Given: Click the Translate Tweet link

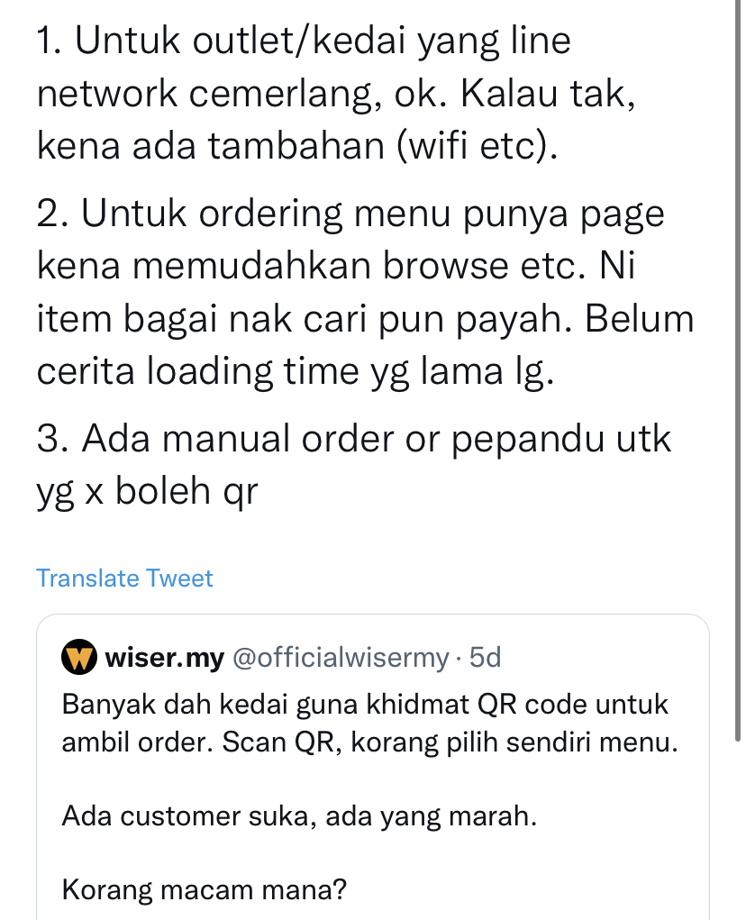Looking at the screenshot, I should pos(124,578).
